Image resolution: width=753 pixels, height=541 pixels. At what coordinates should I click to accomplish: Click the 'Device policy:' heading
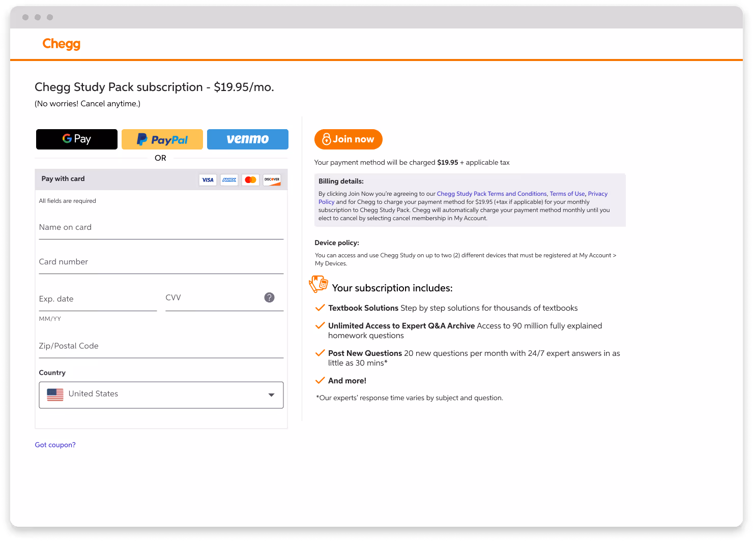coord(337,243)
